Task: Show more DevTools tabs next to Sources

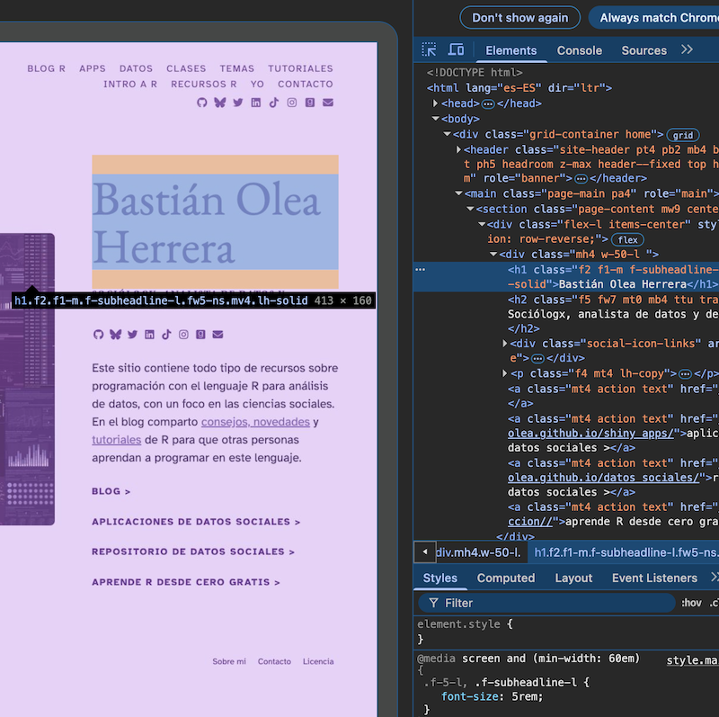Action: pyautogui.click(x=687, y=49)
